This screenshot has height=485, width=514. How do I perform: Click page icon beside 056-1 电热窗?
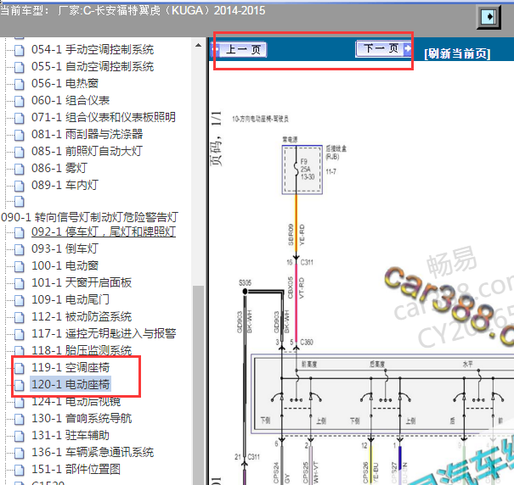pyautogui.click(x=20, y=84)
